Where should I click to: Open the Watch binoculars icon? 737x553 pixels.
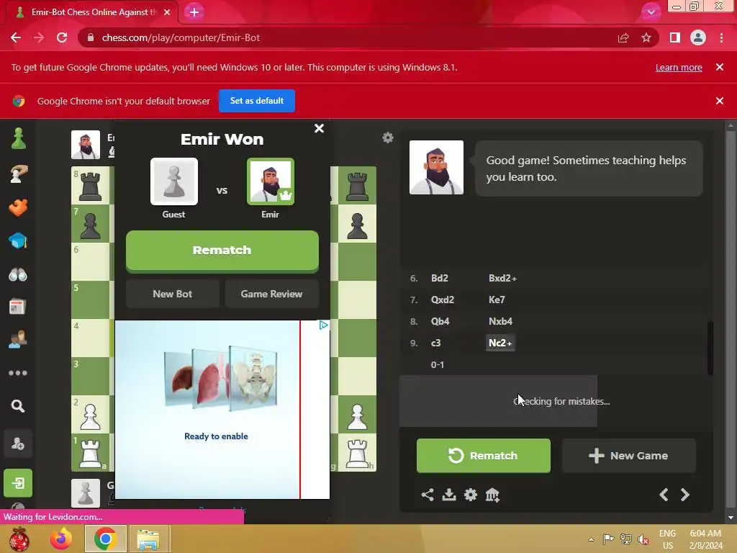[x=18, y=274]
